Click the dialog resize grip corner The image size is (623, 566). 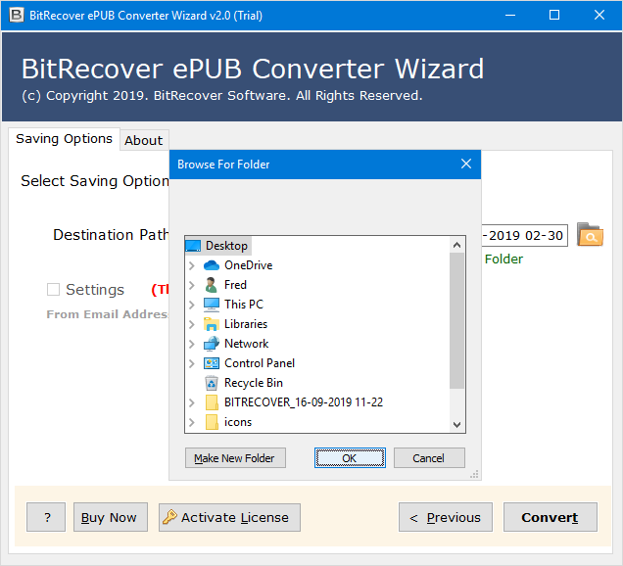[x=474, y=474]
